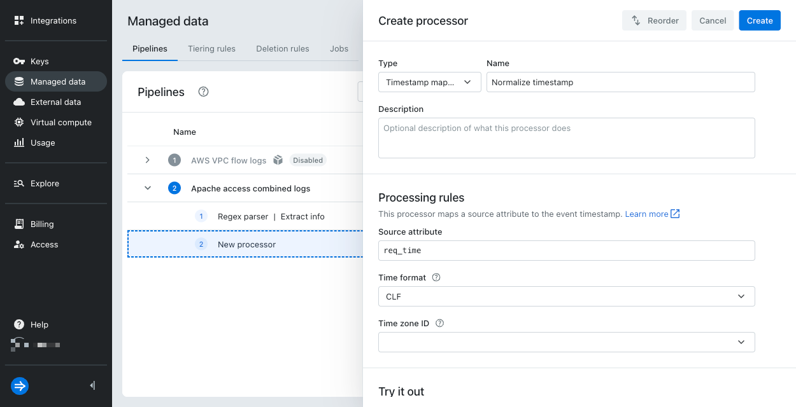Image resolution: width=796 pixels, height=407 pixels.
Task: Click the package icon beside AWS VPC flow logs
Action: click(x=278, y=160)
